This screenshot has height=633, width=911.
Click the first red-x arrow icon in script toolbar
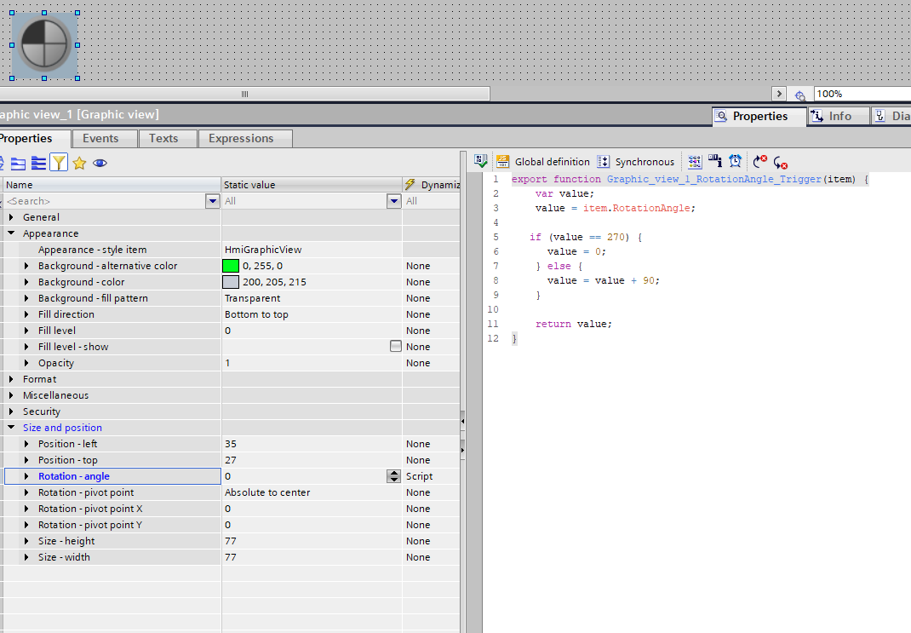coord(760,161)
